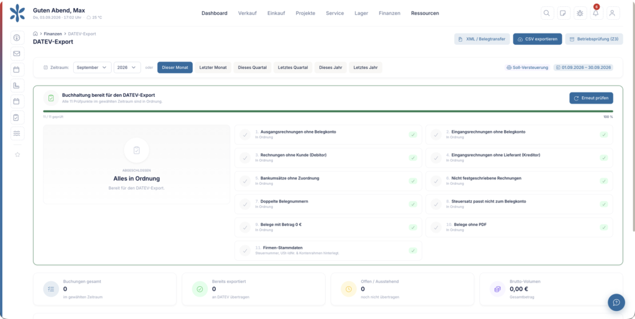Open the help chat bubble icon
Viewport: 635px width, 319px height.
[616, 302]
